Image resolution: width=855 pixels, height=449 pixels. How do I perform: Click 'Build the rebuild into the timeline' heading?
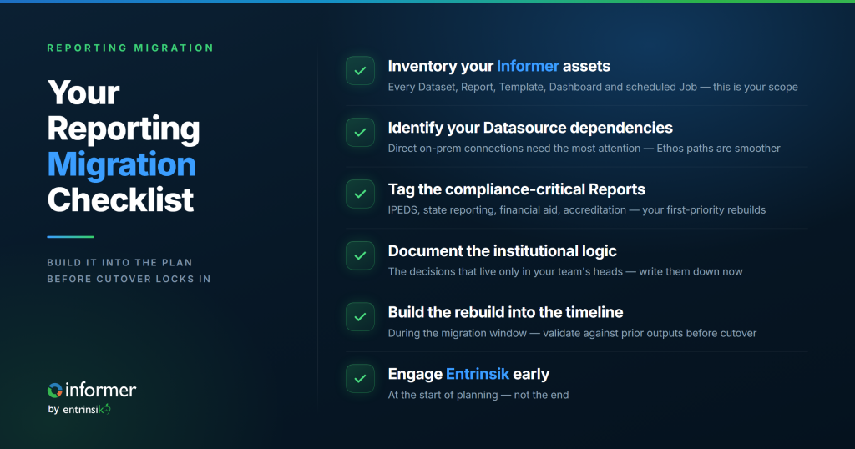pos(505,312)
